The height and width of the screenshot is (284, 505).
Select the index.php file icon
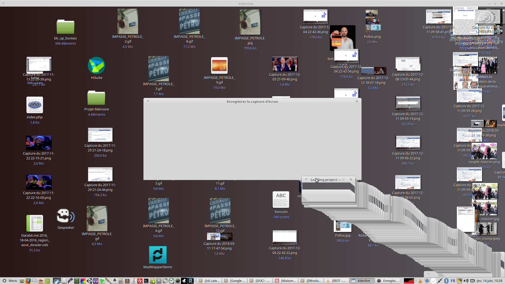click(x=34, y=105)
